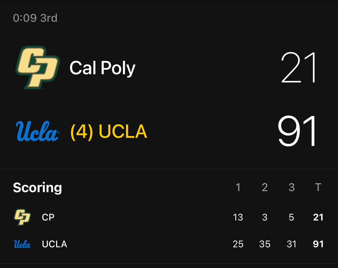Select the T total column header
Screen dimensions: 338x268
[318, 187]
